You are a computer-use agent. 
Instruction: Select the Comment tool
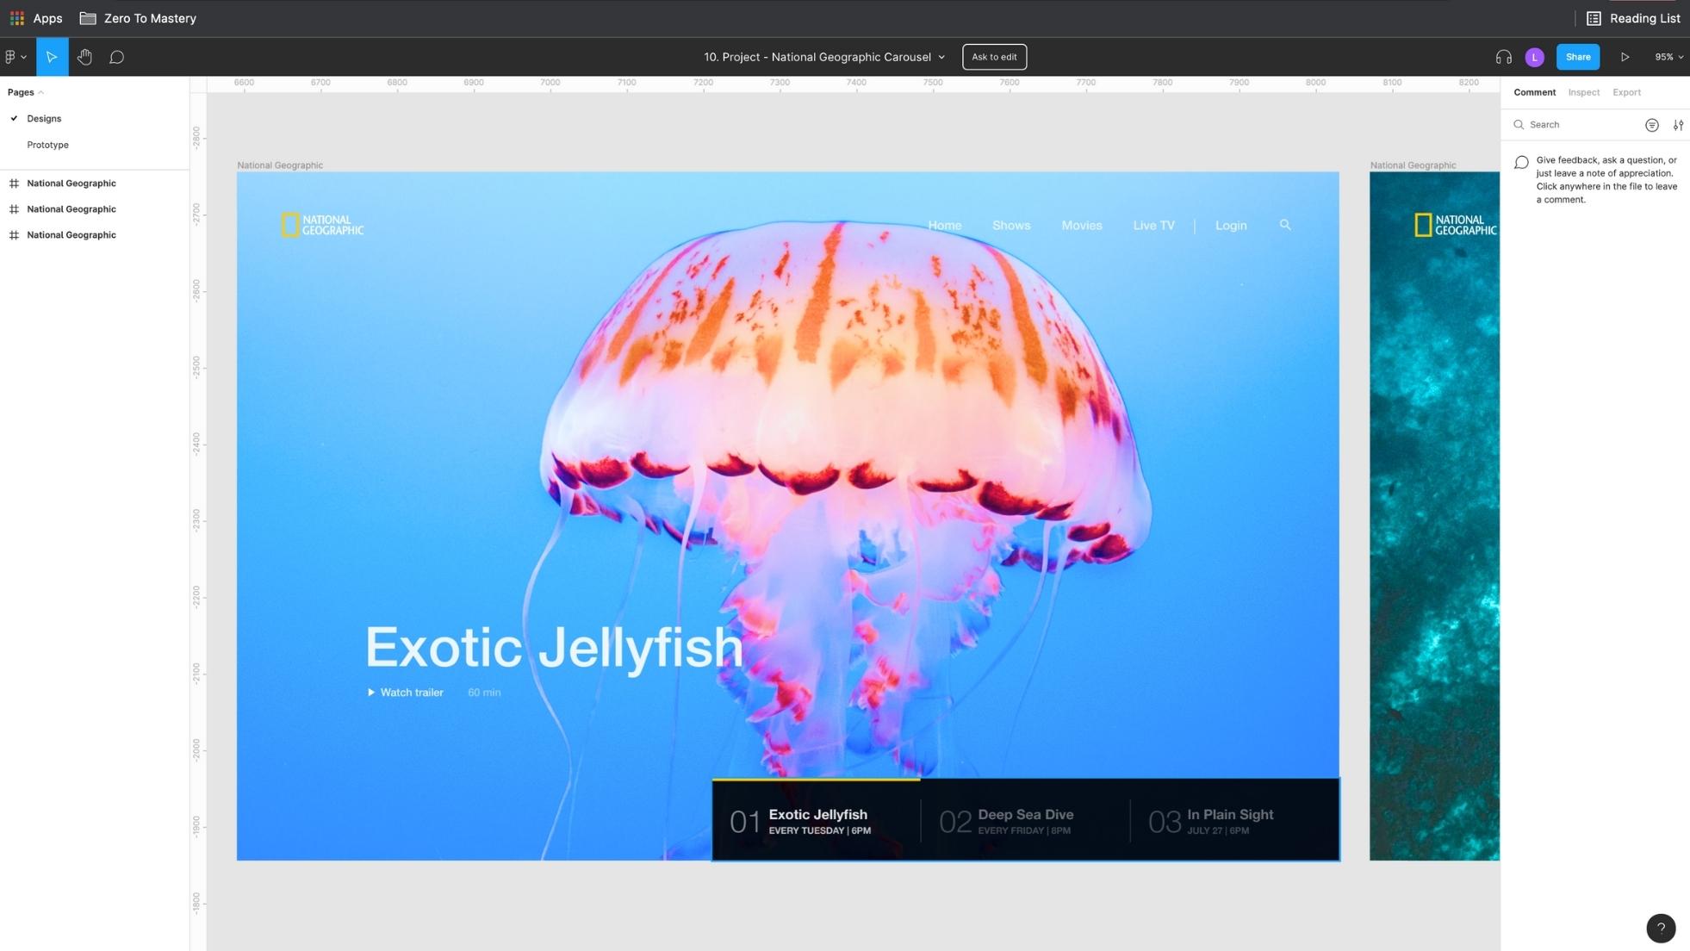click(x=116, y=57)
